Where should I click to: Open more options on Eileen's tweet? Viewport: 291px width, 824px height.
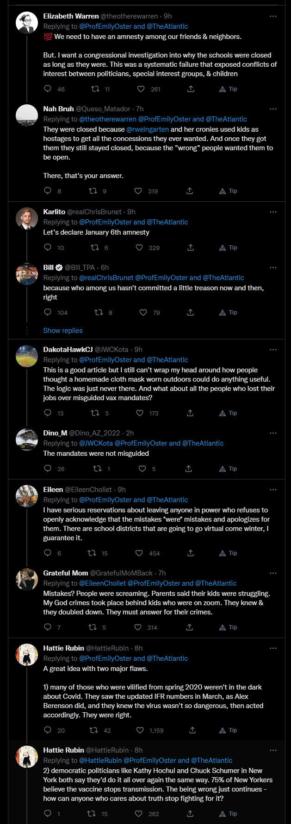[x=273, y=490]
